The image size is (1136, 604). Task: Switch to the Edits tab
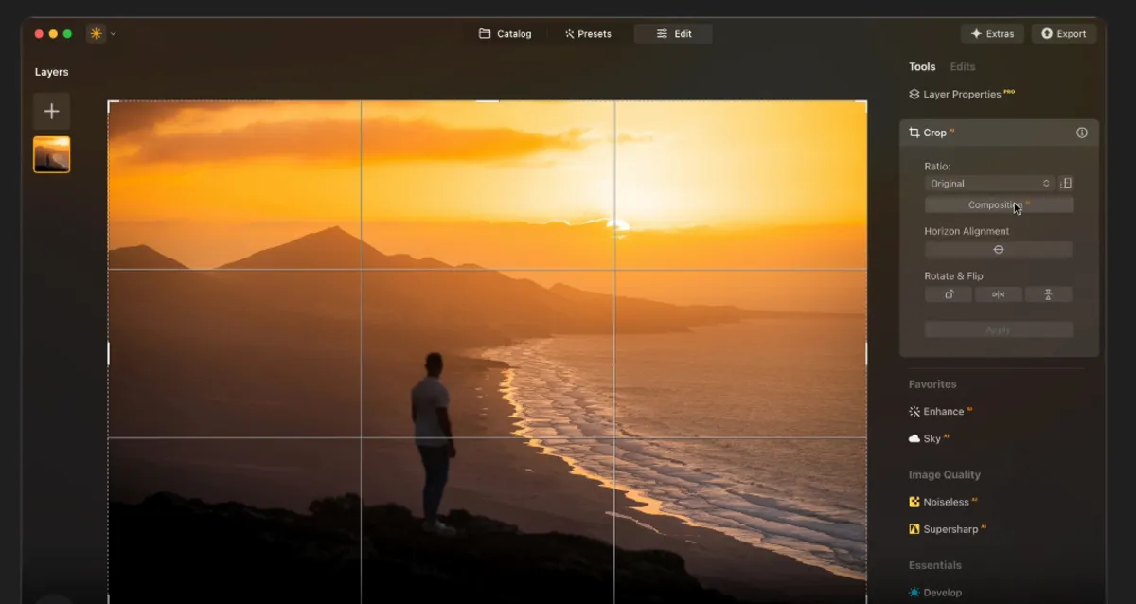click(962, 67)
